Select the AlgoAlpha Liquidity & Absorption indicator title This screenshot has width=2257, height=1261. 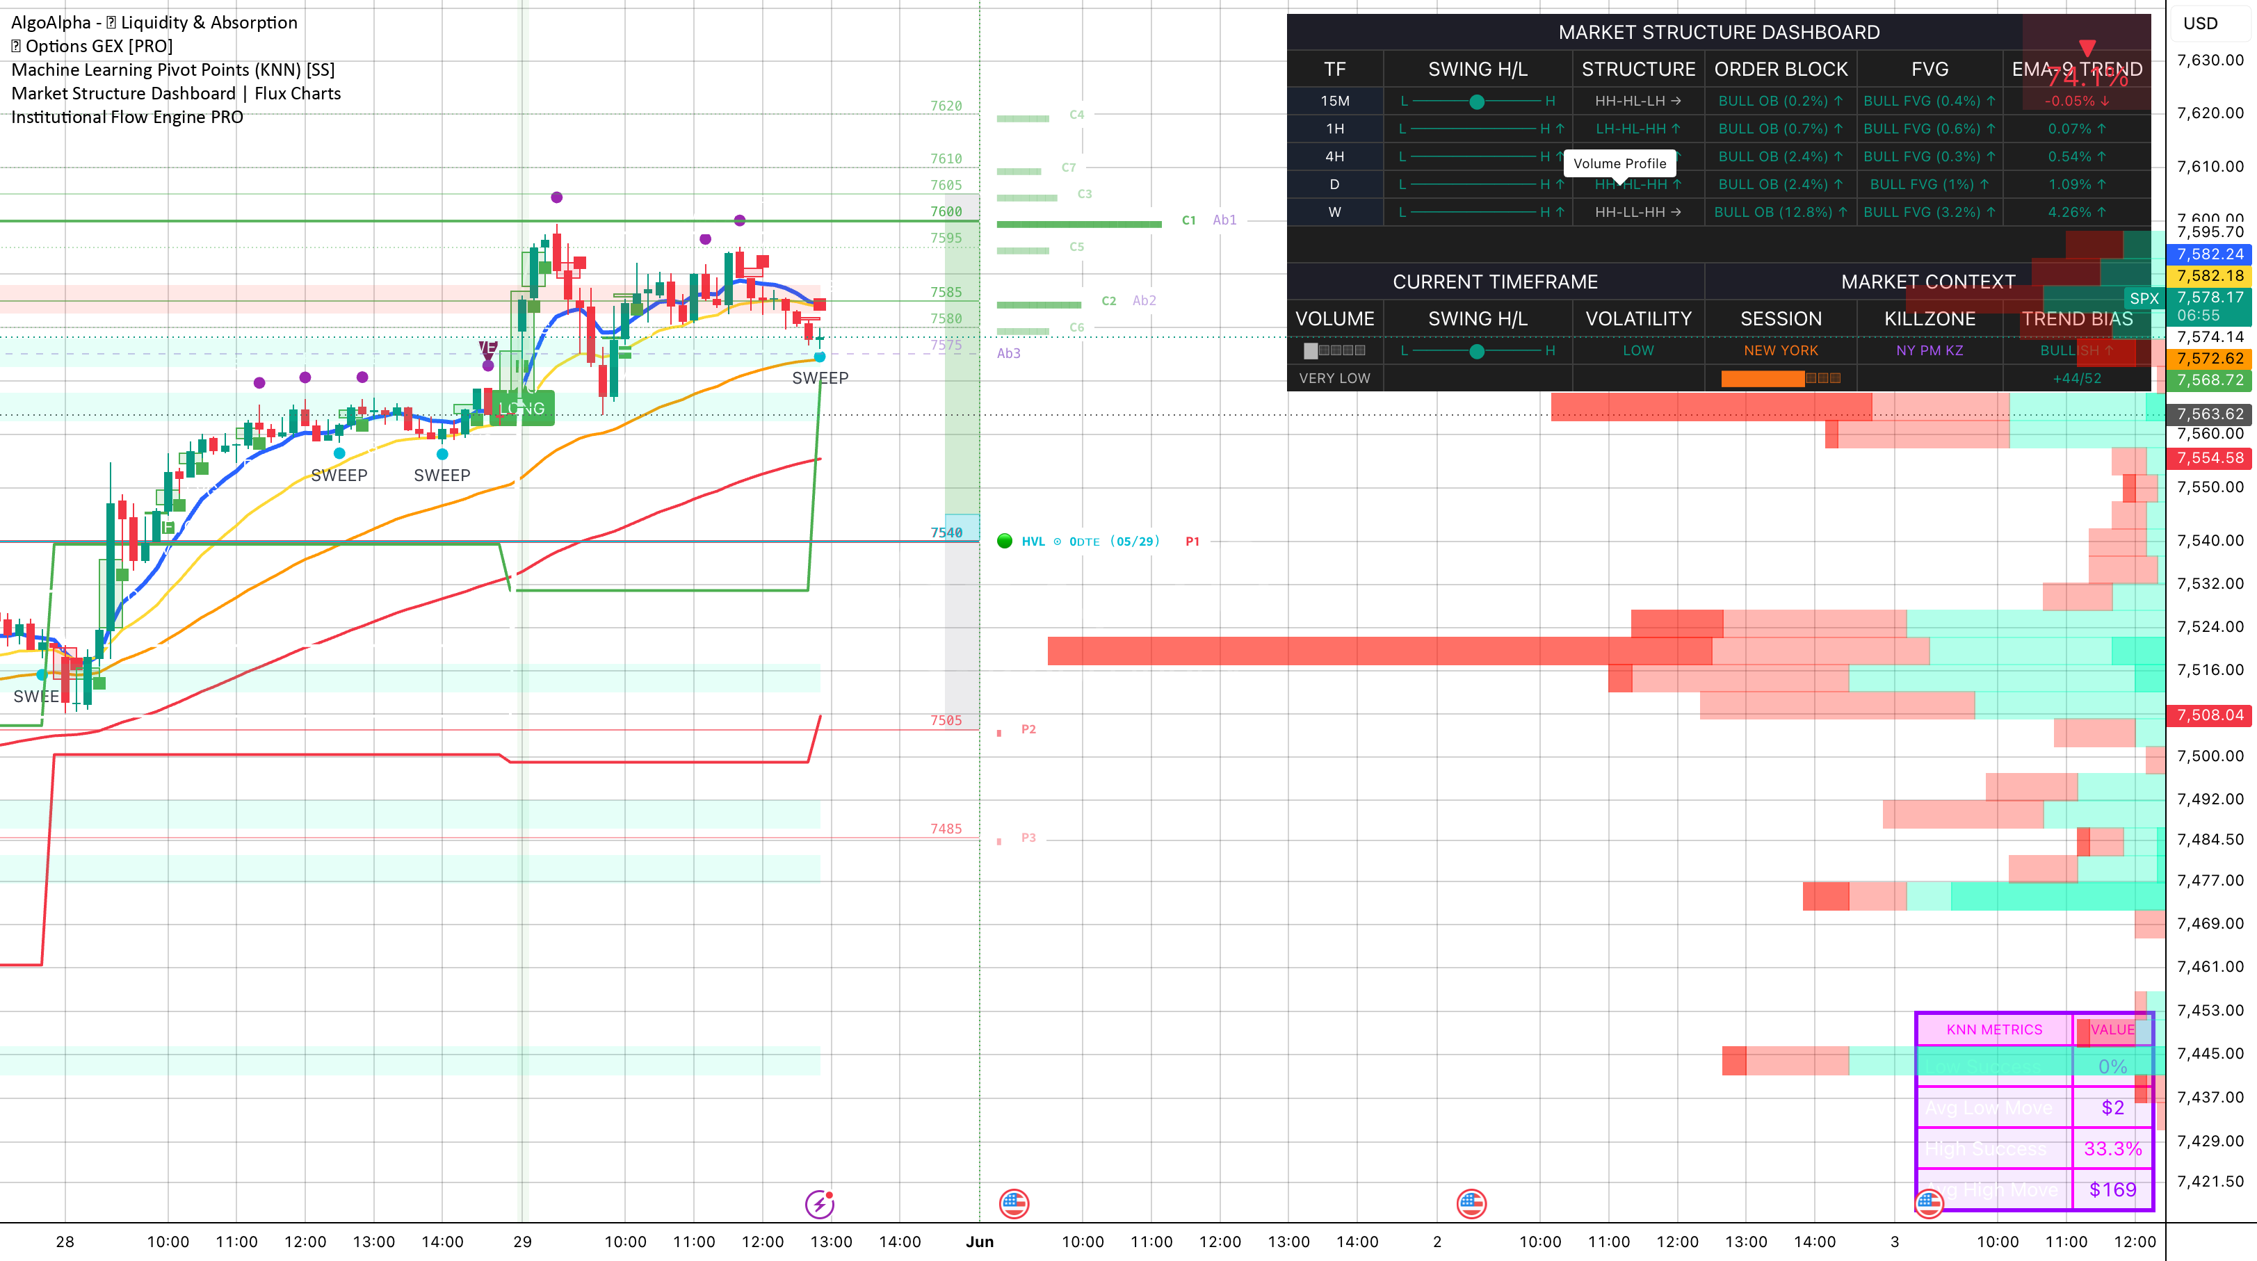tap(154, 23)
